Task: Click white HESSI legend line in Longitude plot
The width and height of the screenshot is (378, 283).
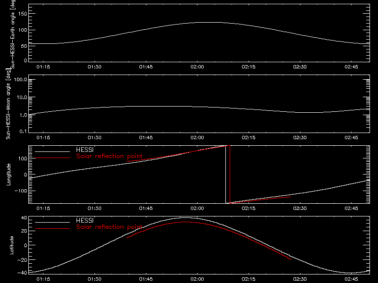Action: coord(52,151)
